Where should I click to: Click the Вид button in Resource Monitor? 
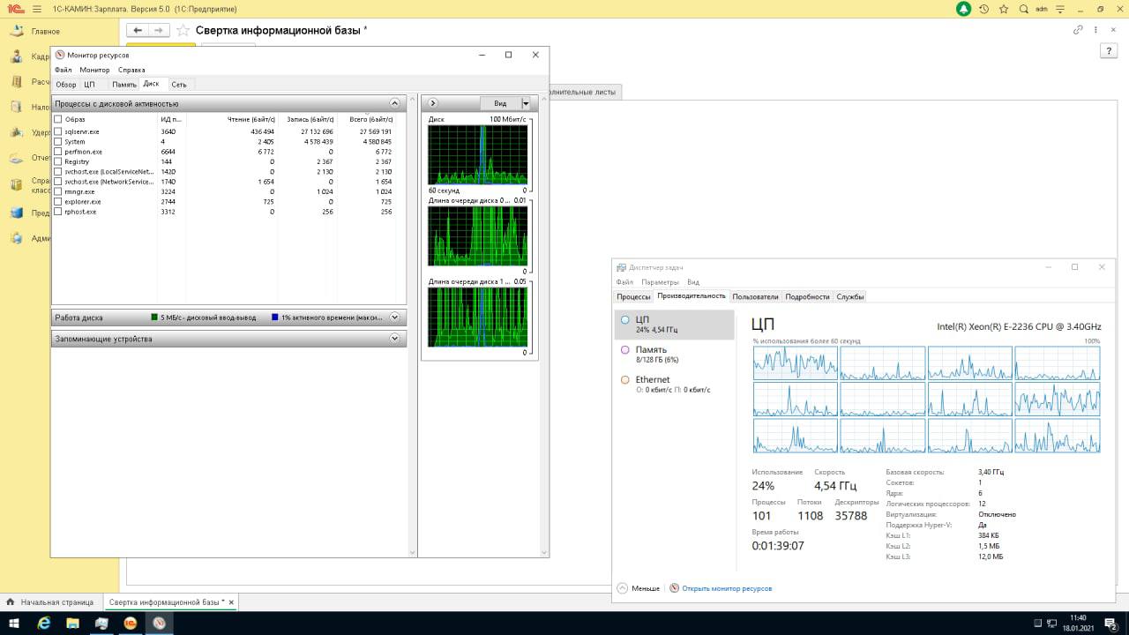coord(500,103)
